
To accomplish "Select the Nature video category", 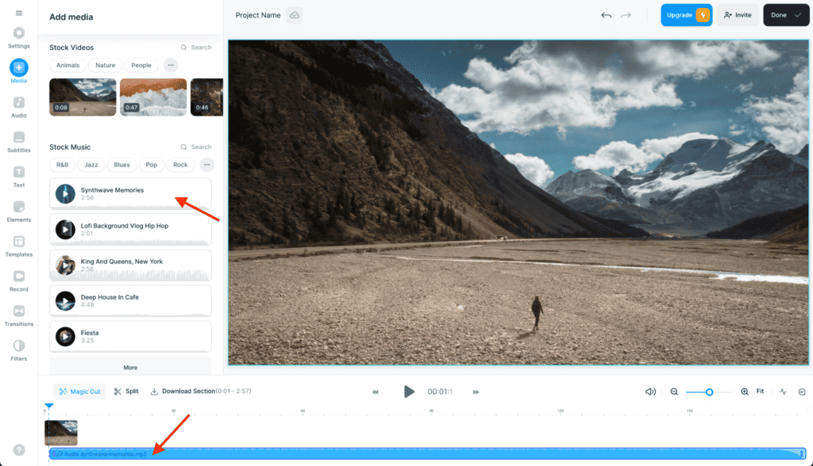I will click(106, 66).
